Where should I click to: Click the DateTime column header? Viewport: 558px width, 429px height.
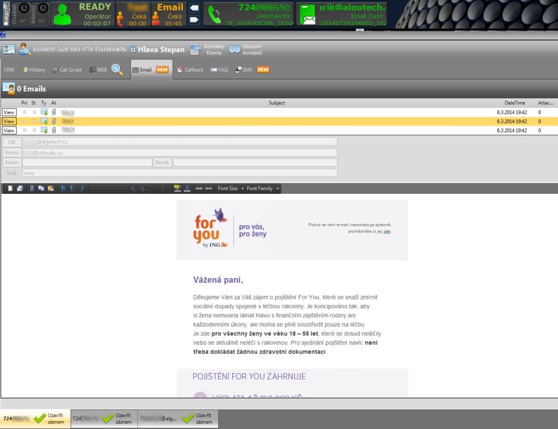514,103
